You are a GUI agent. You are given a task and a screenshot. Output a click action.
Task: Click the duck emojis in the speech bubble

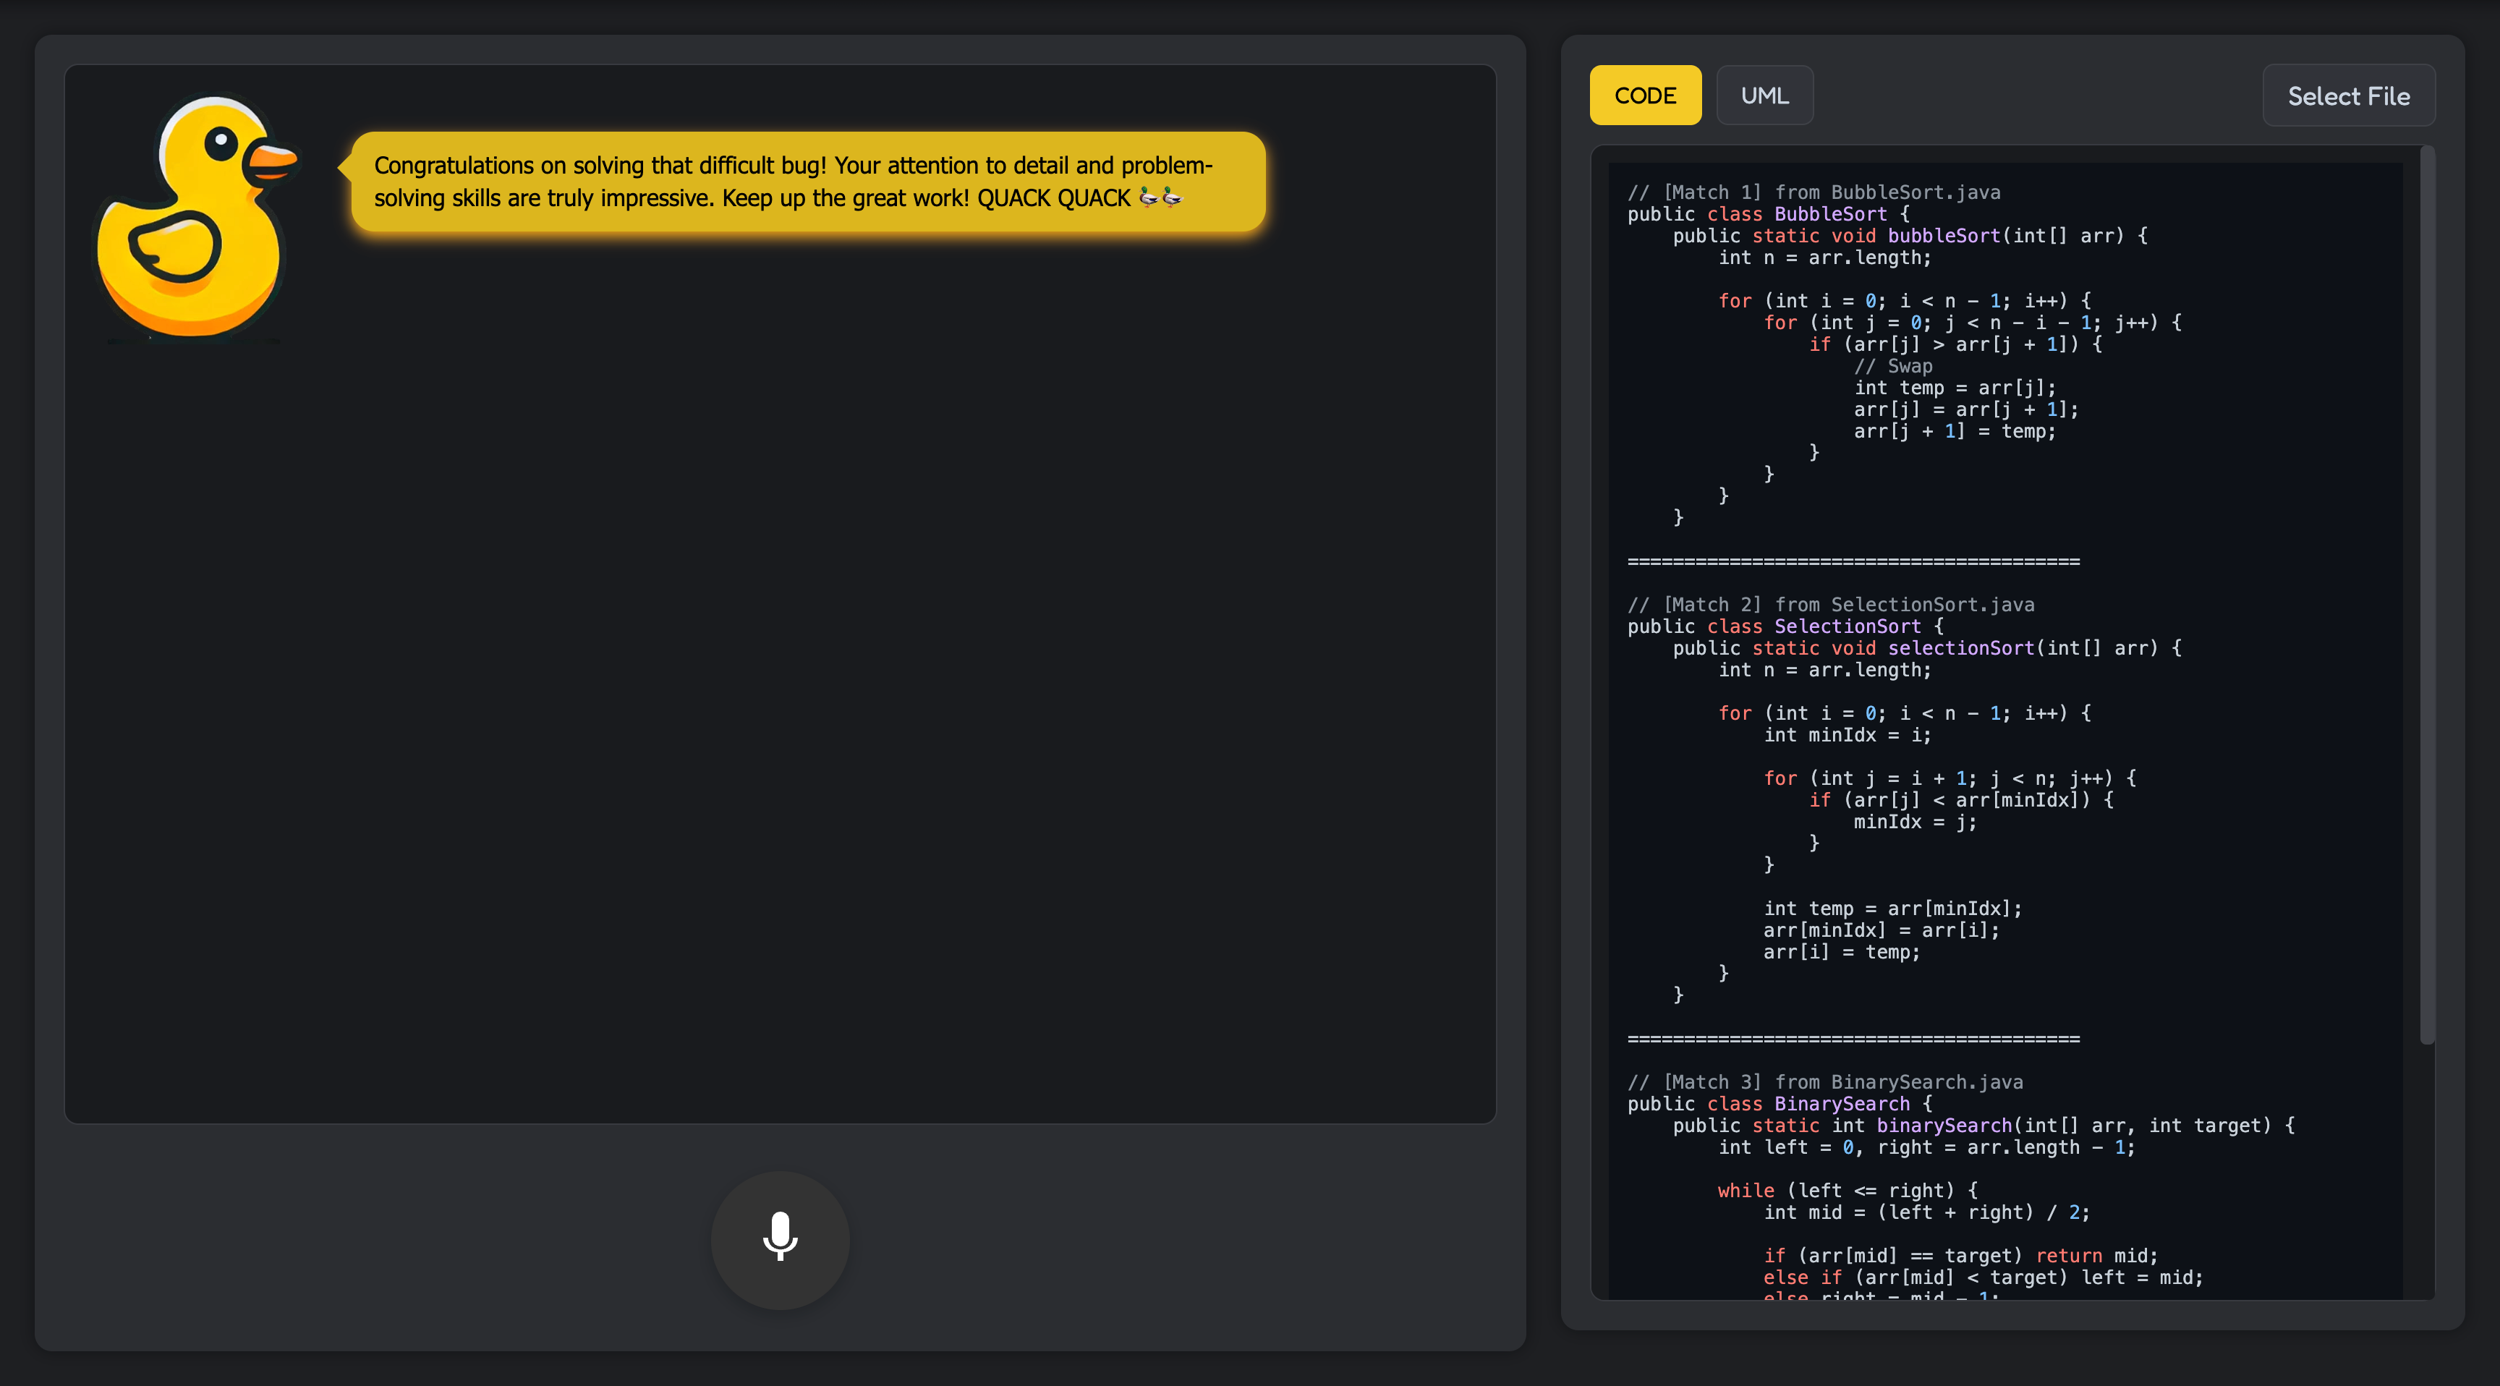coord(1161,198)
